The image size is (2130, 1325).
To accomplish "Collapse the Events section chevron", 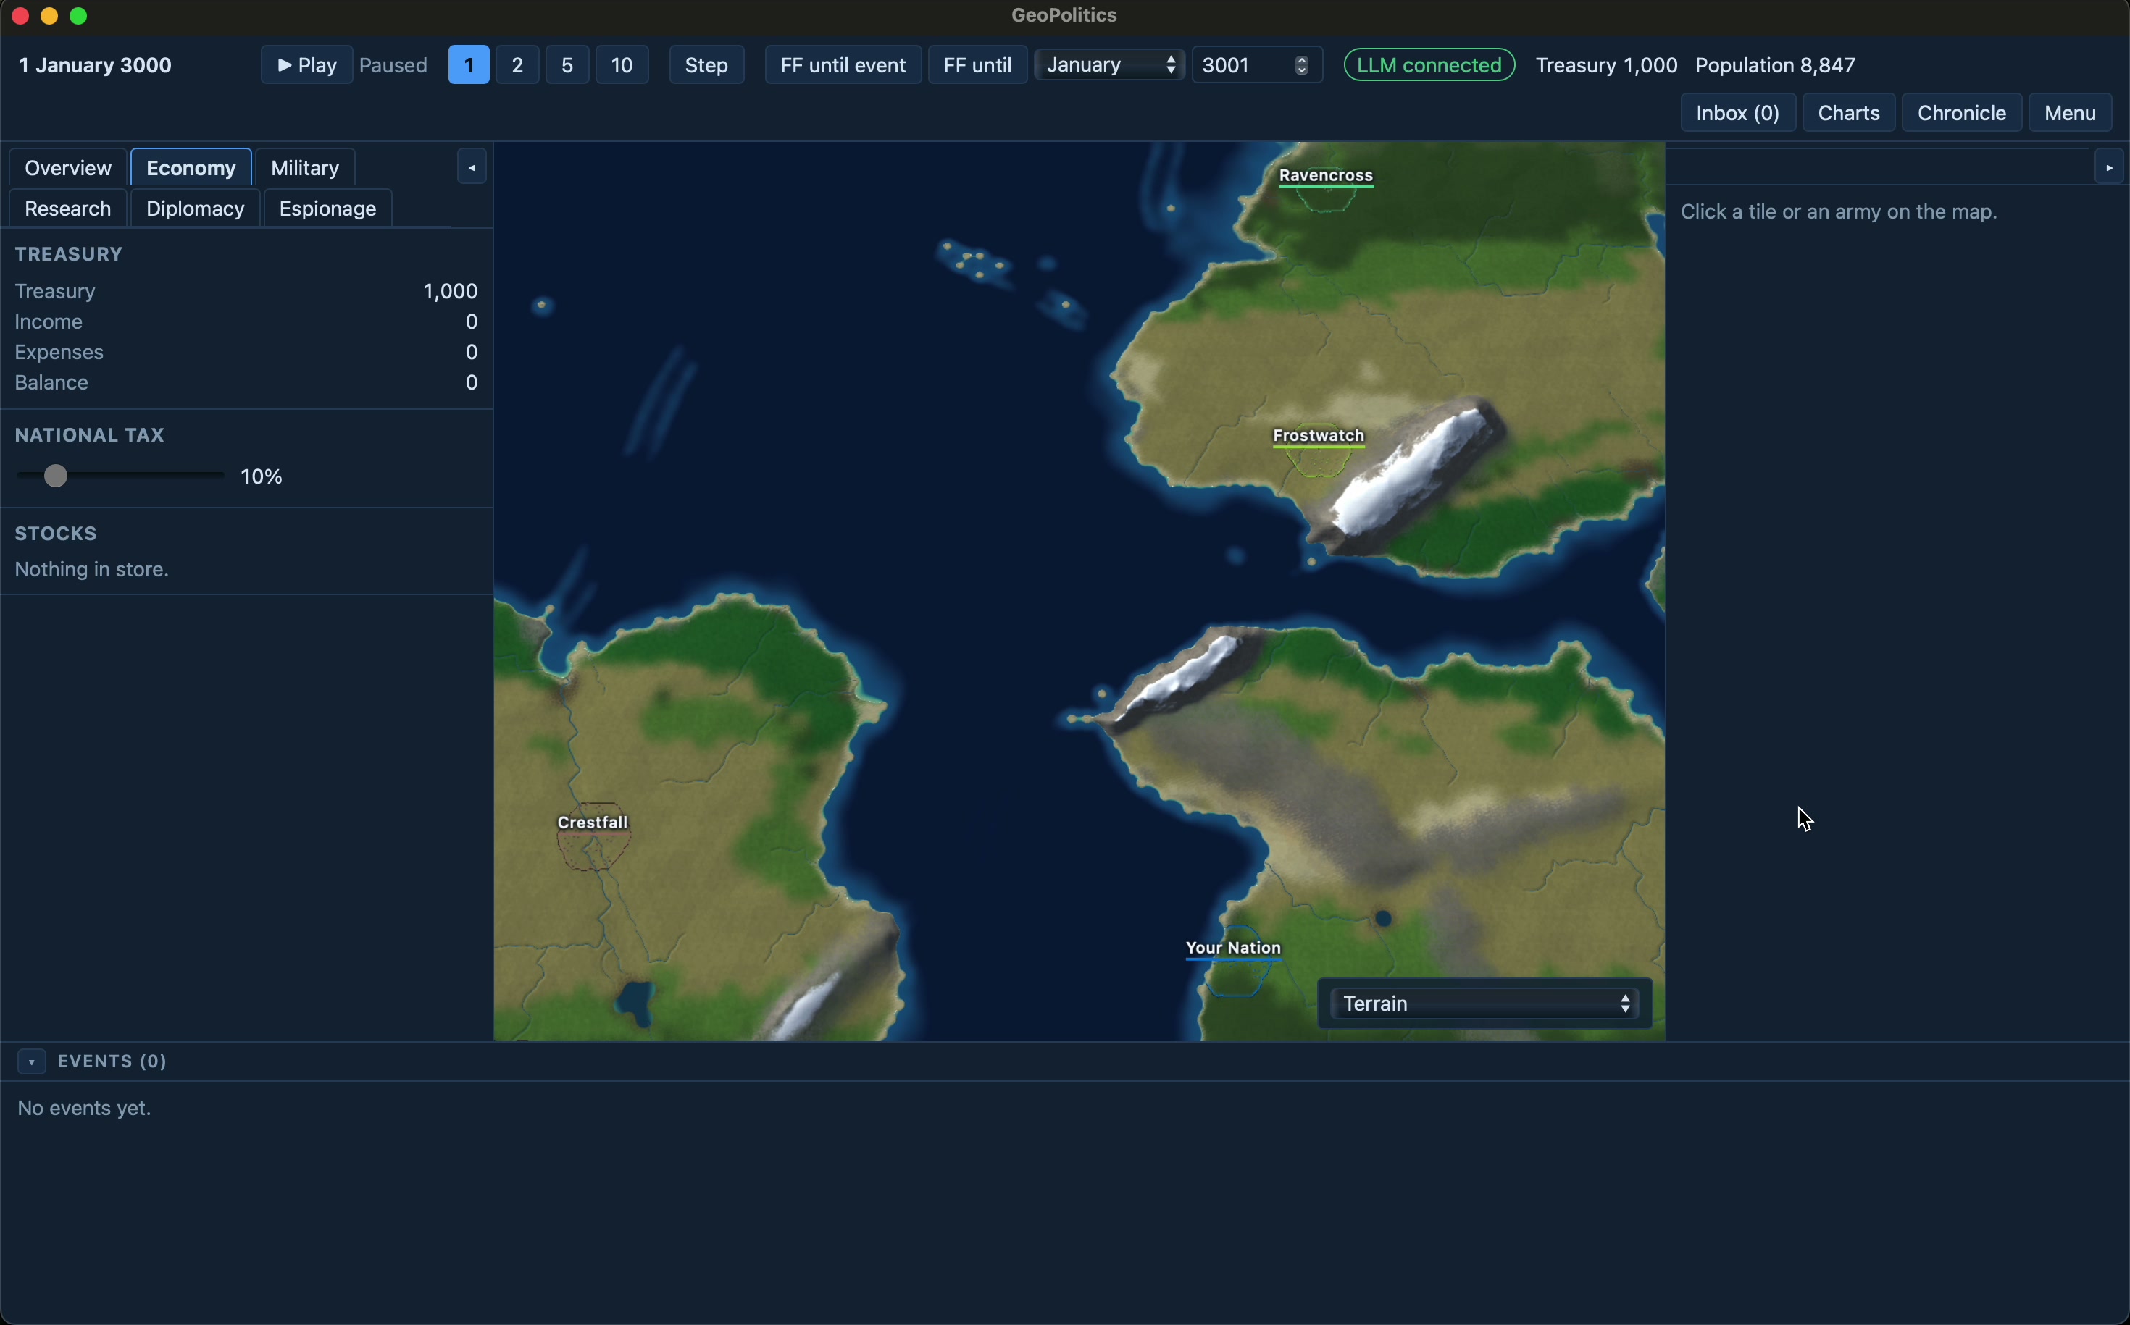I will point(32,1061).
